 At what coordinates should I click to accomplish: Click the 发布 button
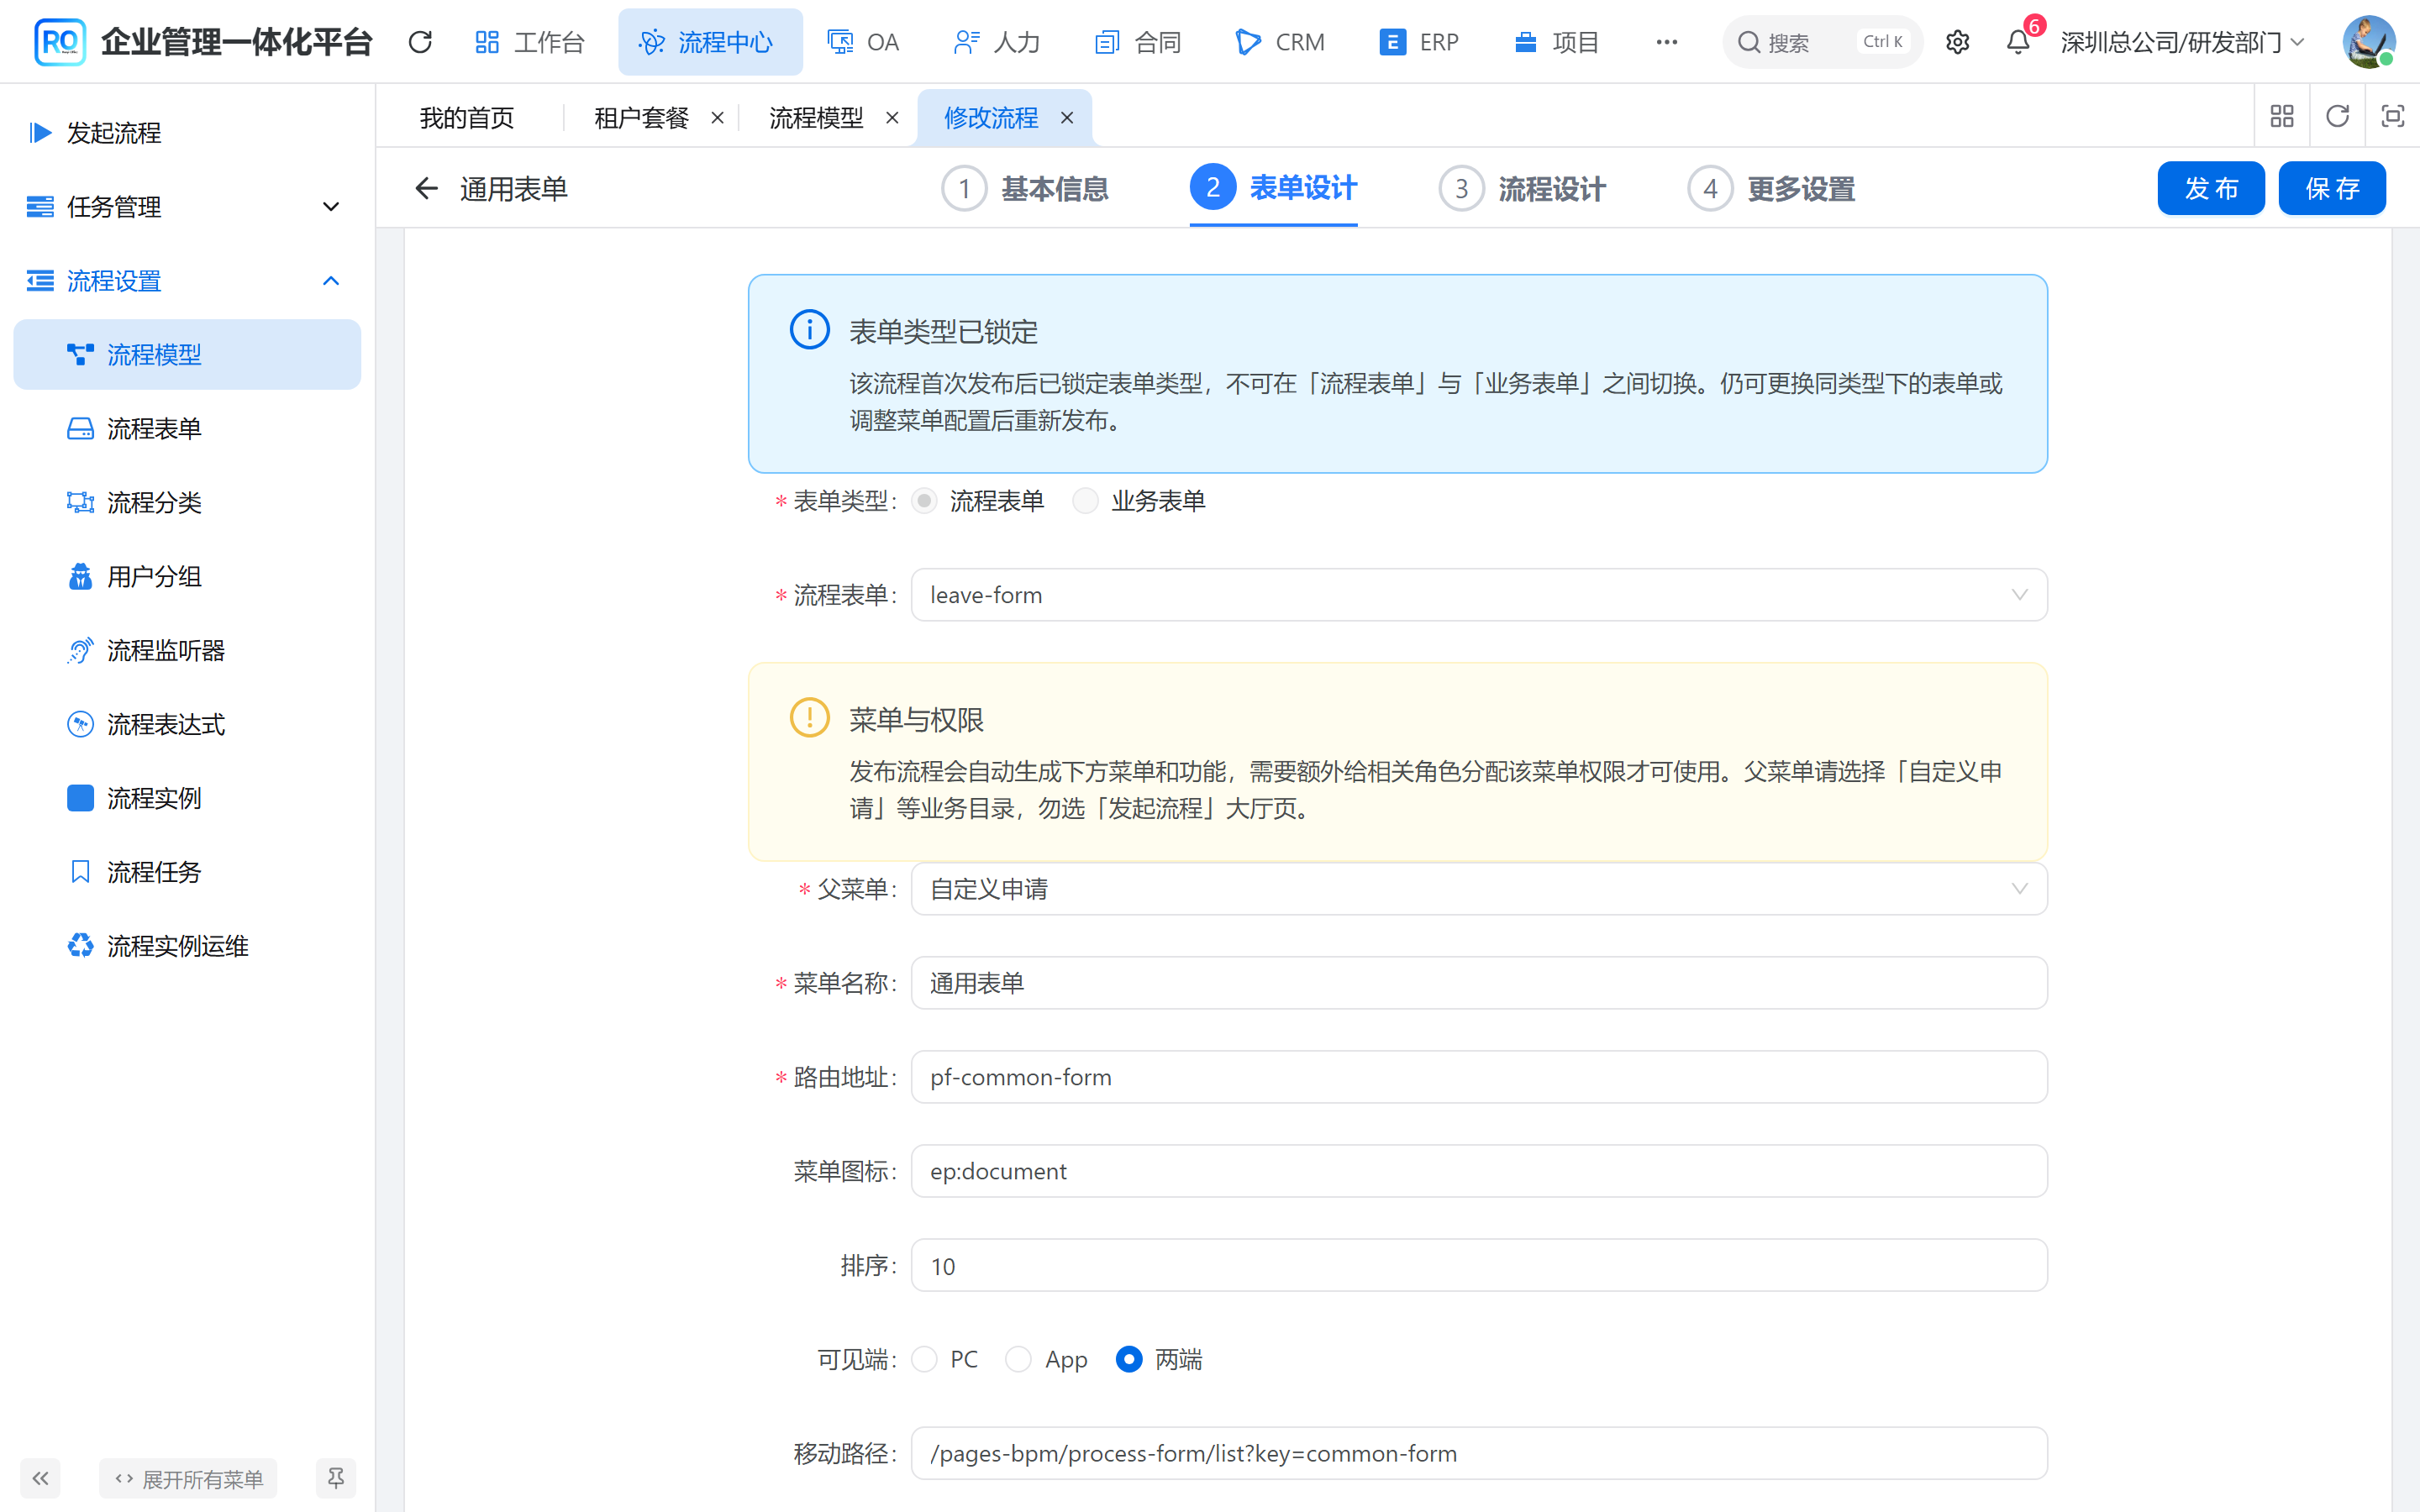coord(2210,188)
